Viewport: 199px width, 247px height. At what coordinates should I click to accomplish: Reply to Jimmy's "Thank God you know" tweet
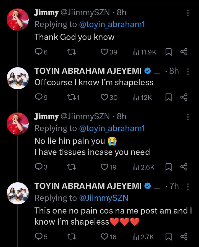[38, 52]
